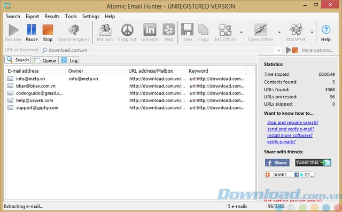
Task: Click the start/stop icon beside URL field
Action: (292, 50)
